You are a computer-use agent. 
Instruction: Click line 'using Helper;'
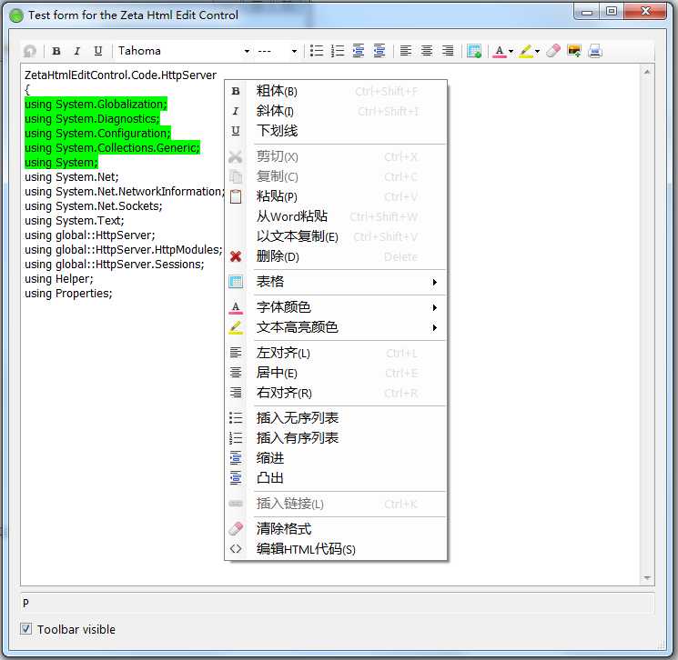coord(59,279)
